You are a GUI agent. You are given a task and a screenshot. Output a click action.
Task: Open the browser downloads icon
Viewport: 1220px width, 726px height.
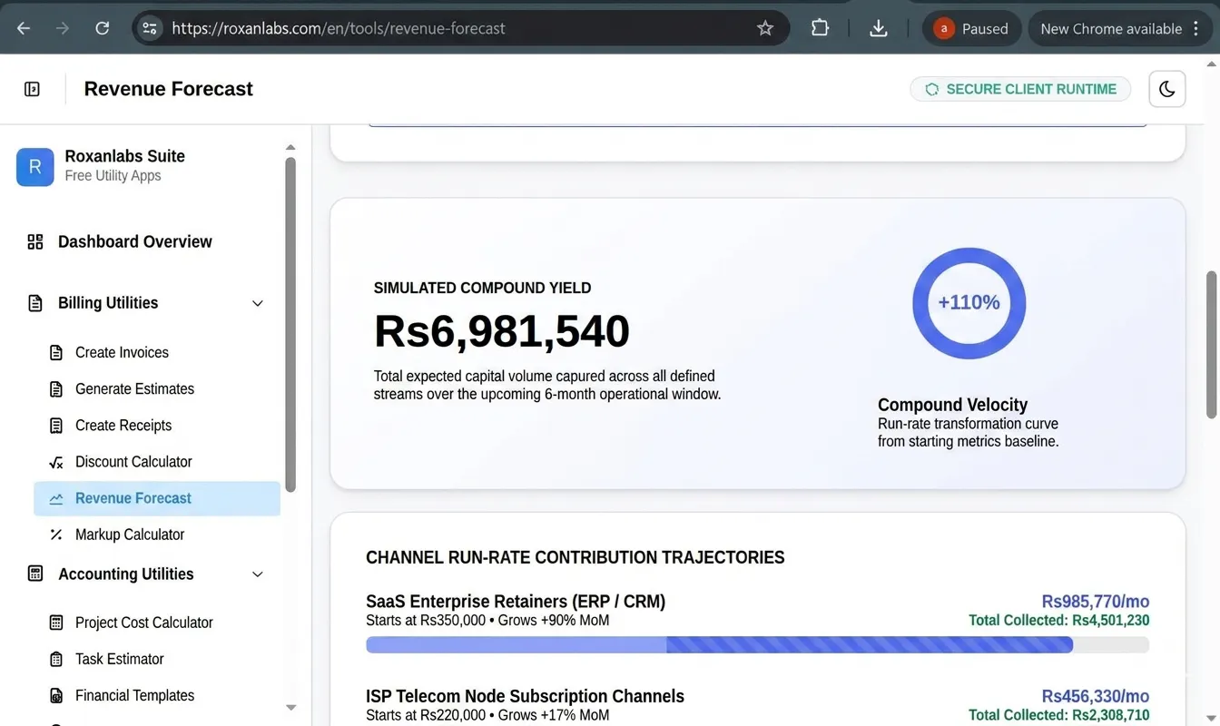pyautogui.click(x=878, y=28)
